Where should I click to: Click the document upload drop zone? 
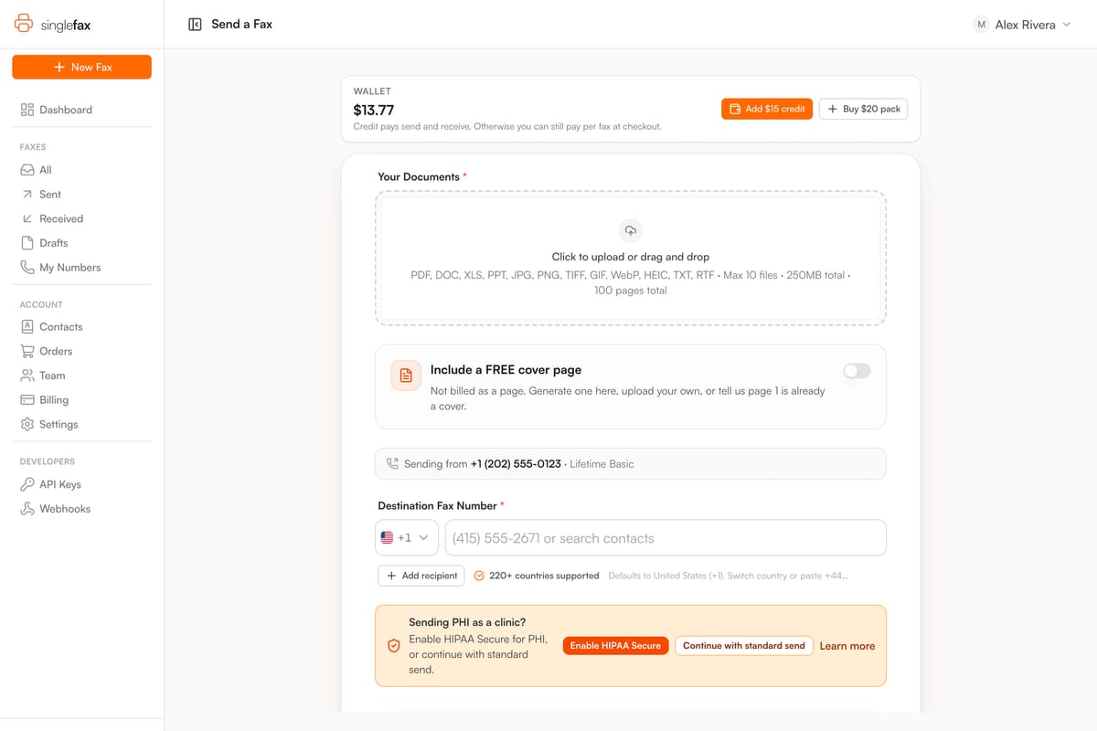coord(631,259)
